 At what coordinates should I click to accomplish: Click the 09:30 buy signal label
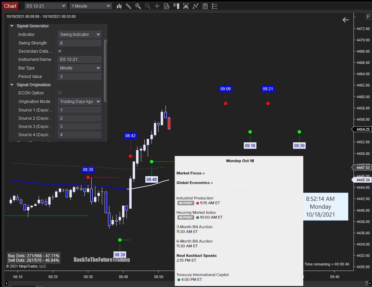pyautogui.click(x=299, y=145)
